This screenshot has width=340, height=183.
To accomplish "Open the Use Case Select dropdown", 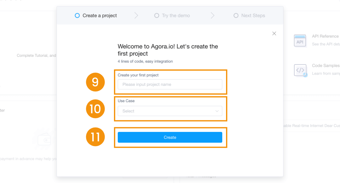I will tap(170, 111).
